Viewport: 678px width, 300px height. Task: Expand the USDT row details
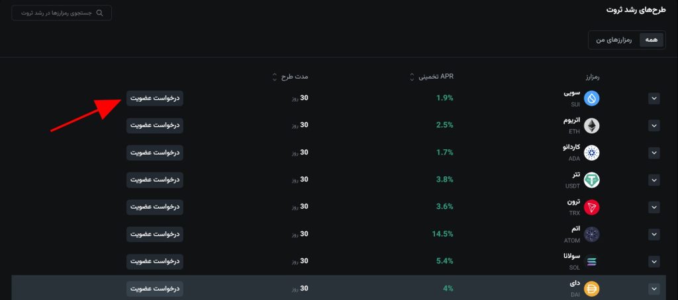[654, 180]
